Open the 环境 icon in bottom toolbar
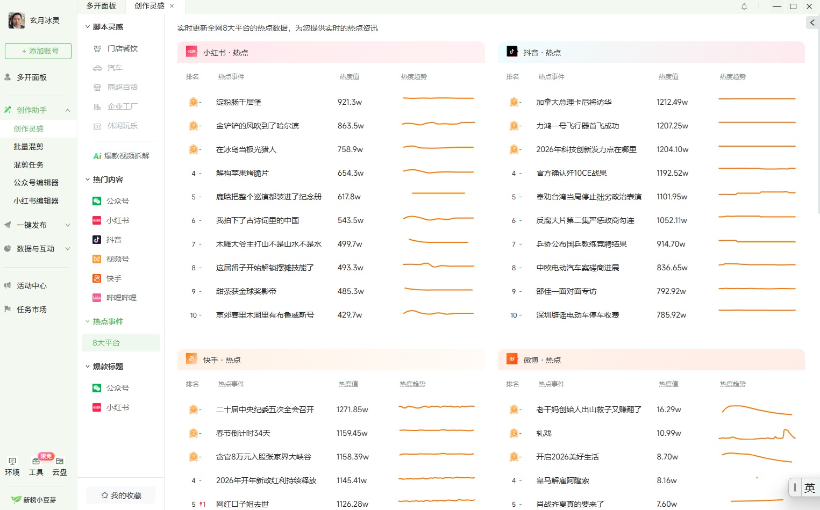The height and width of the screenshot is (510, 820). point(12,466)
